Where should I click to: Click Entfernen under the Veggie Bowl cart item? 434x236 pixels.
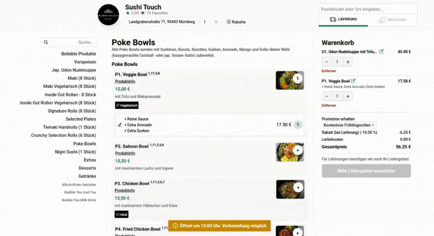[x=329, y=105]
